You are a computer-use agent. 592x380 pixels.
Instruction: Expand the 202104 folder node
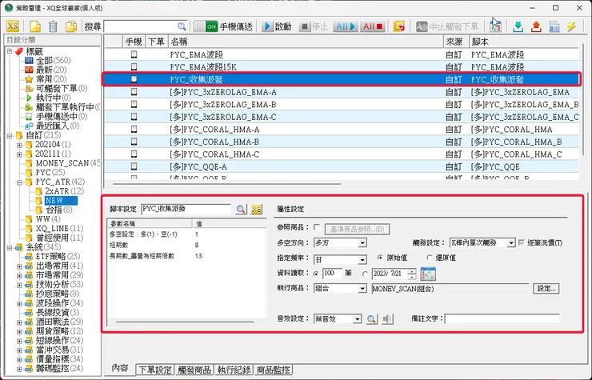click(19, 145)
